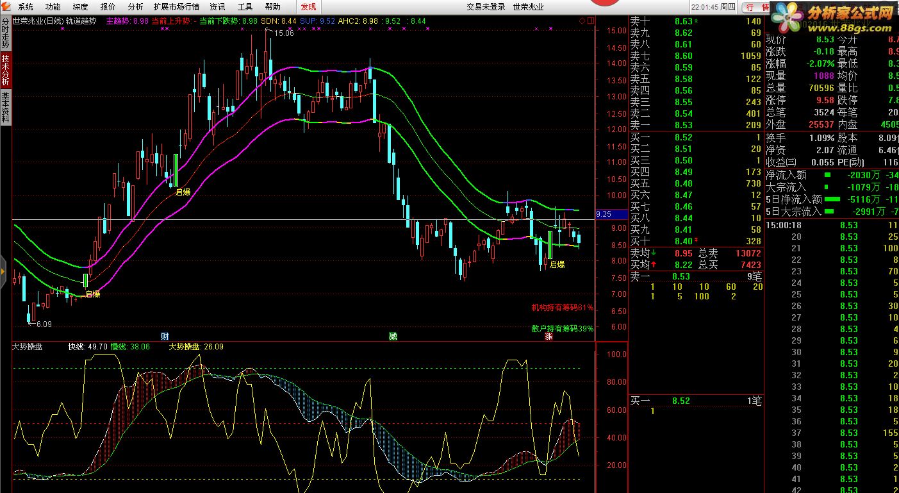Open the 深度 menu
The image size is (899, 493).
[81, 7]
